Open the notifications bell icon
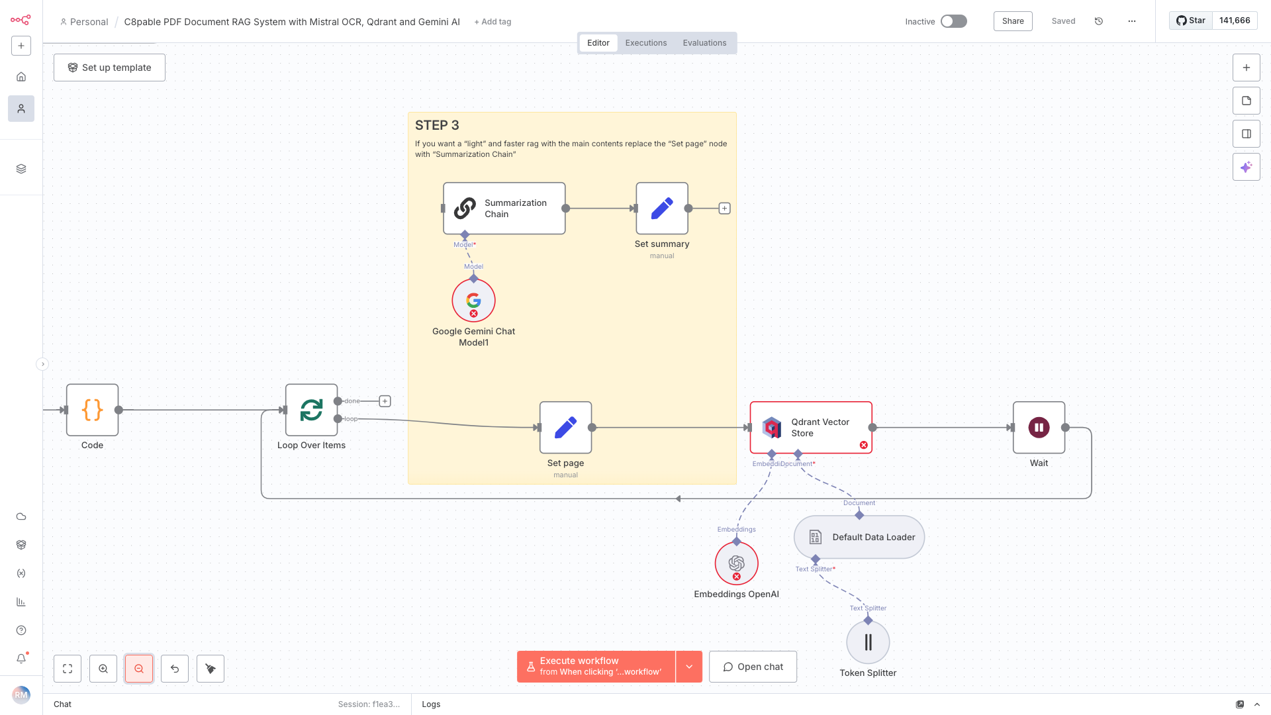The image size is (1271, 715). [x=21, y=659]
